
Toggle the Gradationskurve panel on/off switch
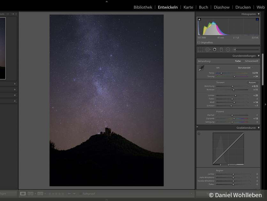(x=197, y=127)
